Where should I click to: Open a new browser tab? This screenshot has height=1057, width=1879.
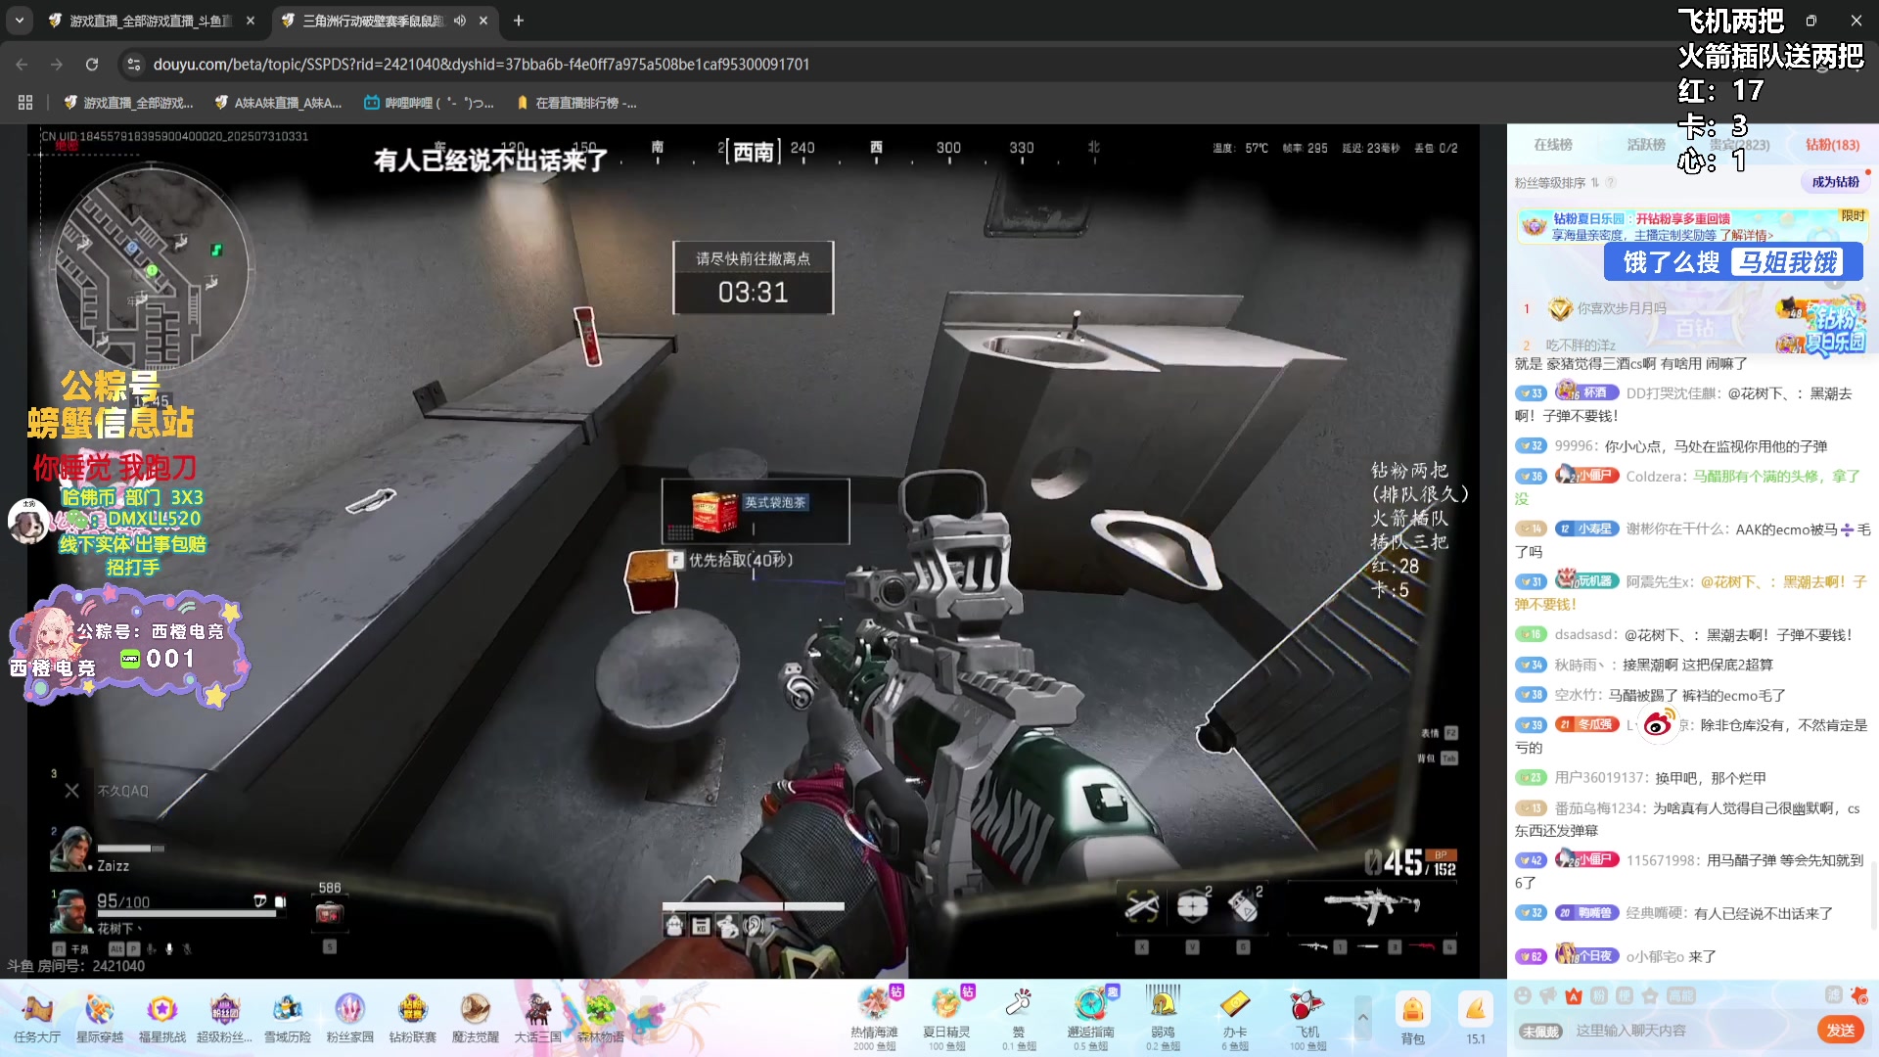(x=519, y=21)
